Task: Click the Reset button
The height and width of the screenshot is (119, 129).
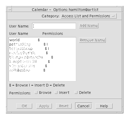Action: pos(64,106)
